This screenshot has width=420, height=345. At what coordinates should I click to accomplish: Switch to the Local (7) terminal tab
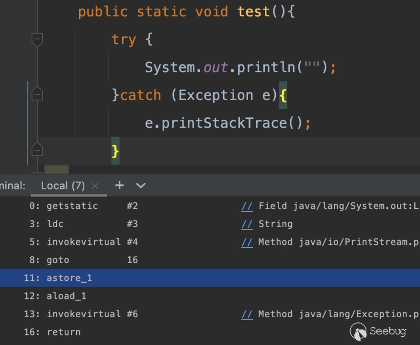coord(62,186)
